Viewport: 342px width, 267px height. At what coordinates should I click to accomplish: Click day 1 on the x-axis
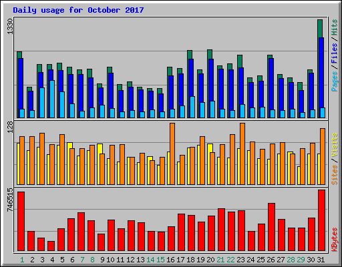(x=22, y=260)
